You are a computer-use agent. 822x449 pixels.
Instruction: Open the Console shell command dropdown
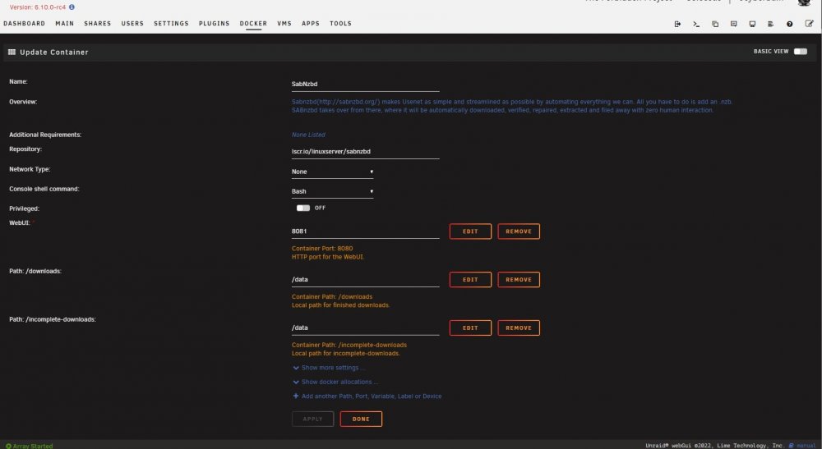coord(332,191)
